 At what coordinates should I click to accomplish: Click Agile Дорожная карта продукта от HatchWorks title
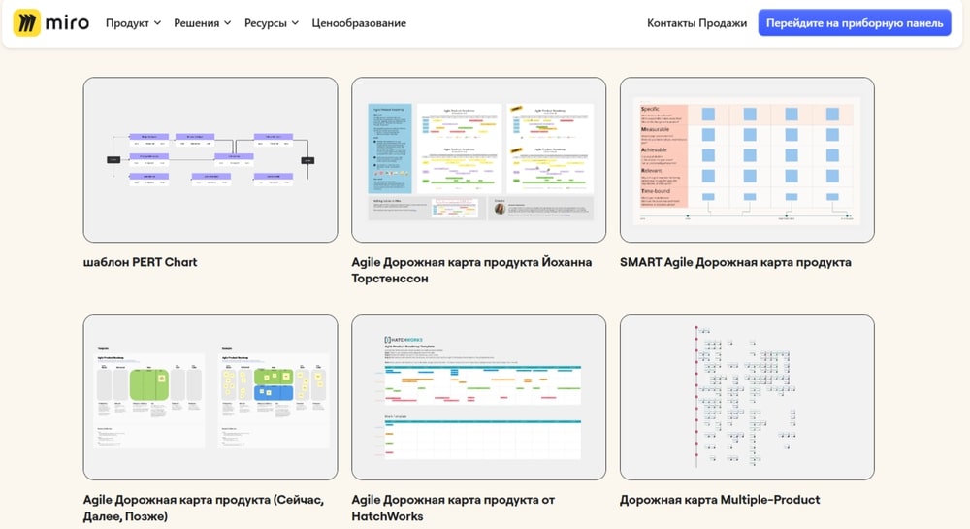[453, 508]
